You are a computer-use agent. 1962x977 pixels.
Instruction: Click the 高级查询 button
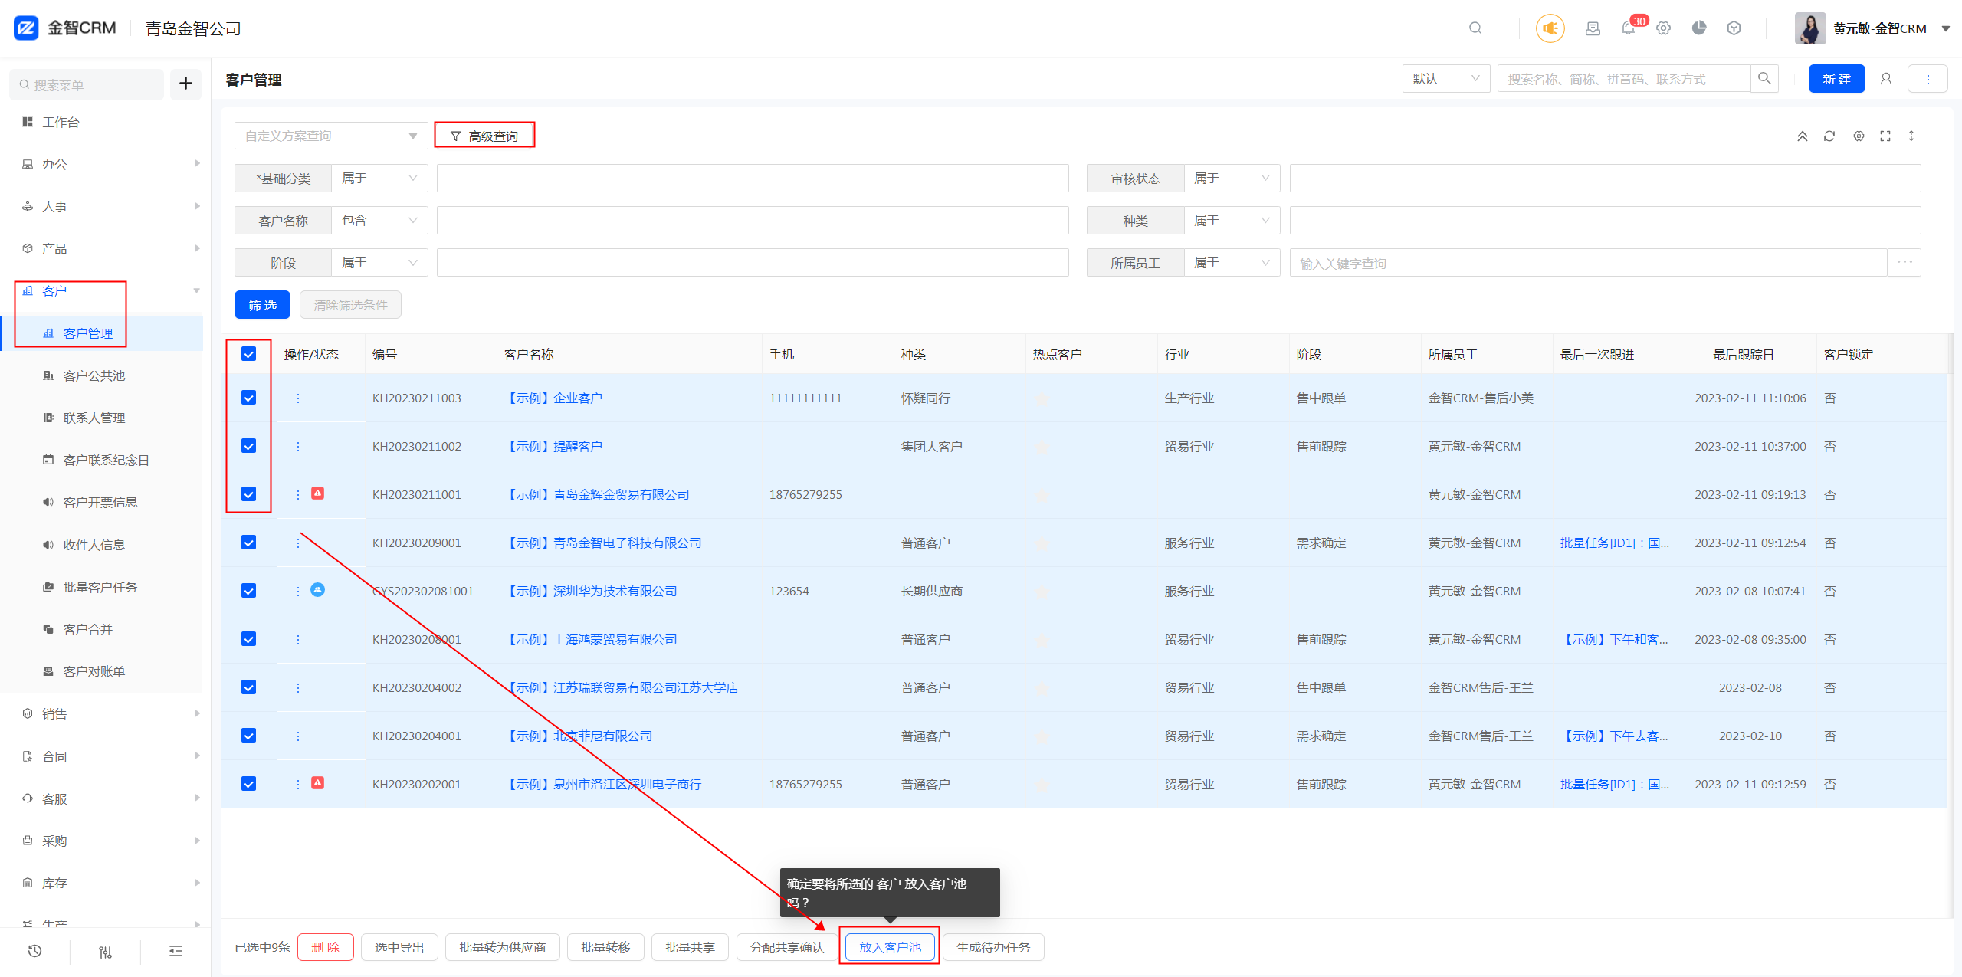(484, 136)
